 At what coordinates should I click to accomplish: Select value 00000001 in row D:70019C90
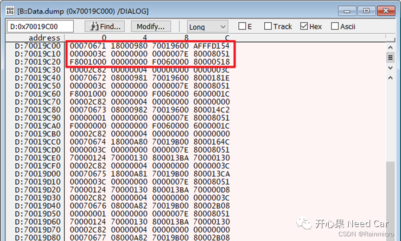coord(88,118)
